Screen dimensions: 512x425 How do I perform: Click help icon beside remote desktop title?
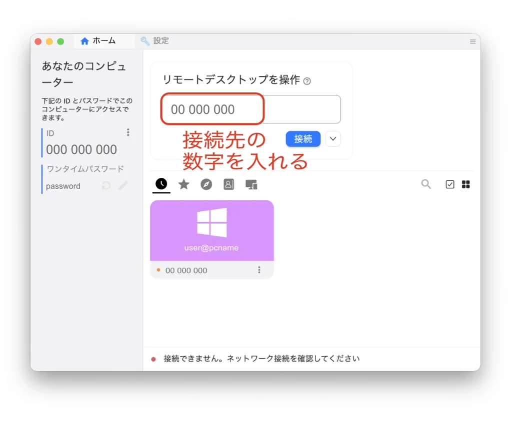tap(307, 81)
